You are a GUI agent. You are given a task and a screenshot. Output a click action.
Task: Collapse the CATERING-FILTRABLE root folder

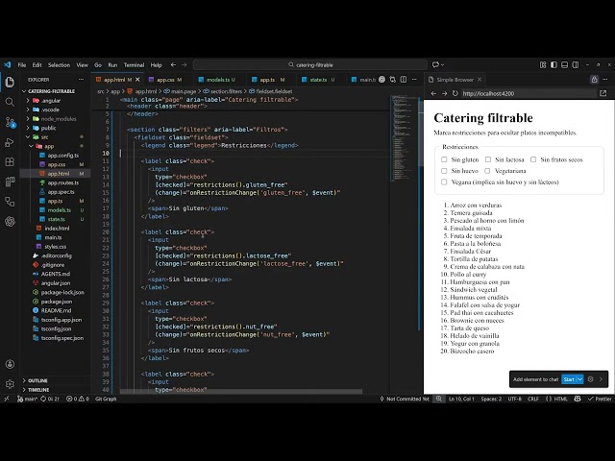coord(51,91)
